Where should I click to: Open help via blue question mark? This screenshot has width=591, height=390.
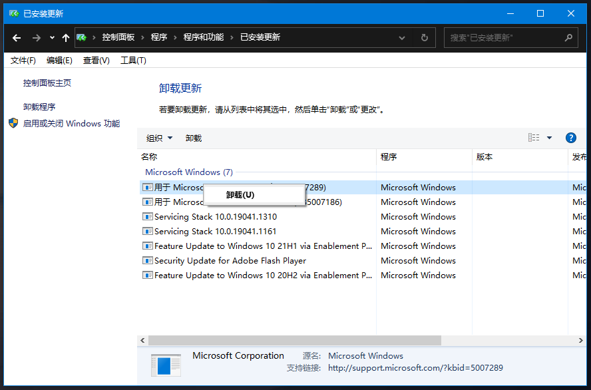tap(570, 138)
